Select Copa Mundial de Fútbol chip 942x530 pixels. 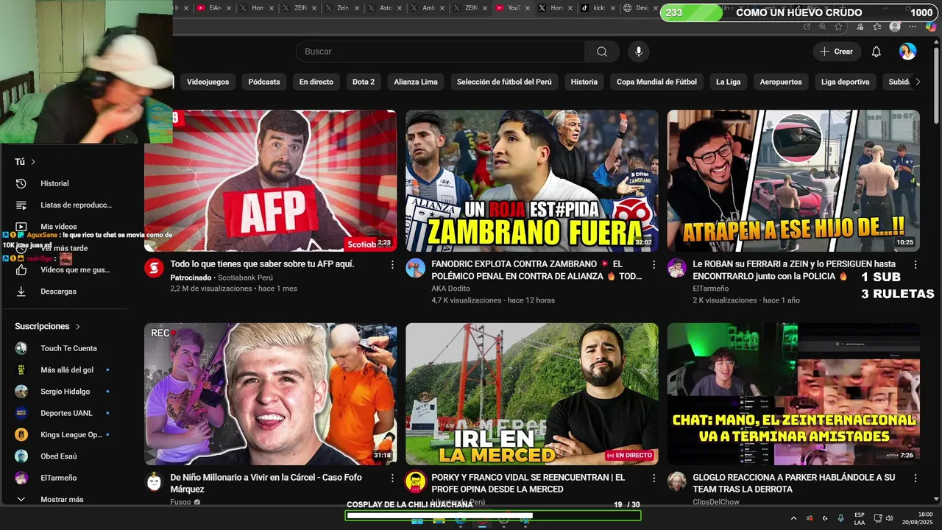pyautogui.click(x=656, y=82)
